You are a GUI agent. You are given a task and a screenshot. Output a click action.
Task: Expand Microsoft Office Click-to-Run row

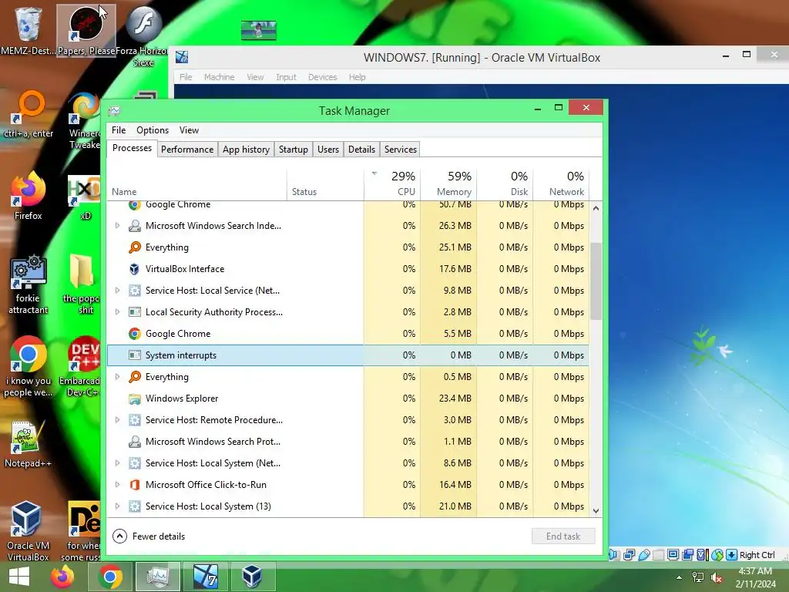[x=117, y=485]
